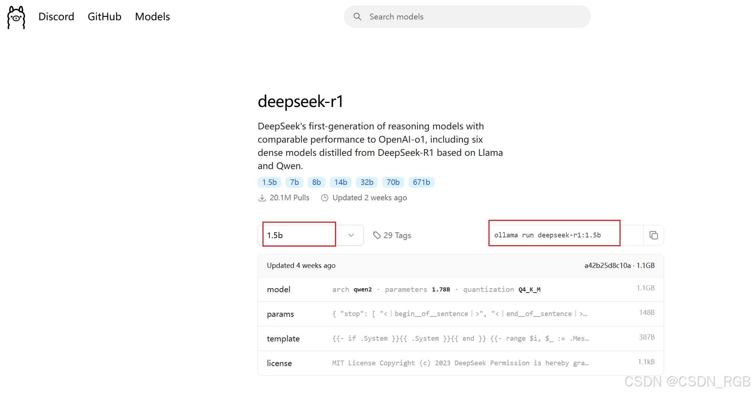Click the tag icon beside 29 Tags
This screenshot has height=394, width=752.
[377, 235]
